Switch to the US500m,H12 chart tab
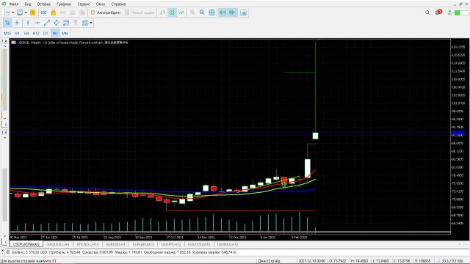The height and width of the screenshot is (264, 470). (x=228, y=244)
